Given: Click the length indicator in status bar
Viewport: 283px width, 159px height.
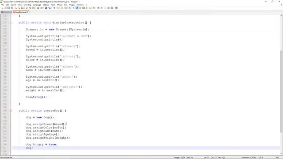Looking at the screenshot, I should 180,158.
